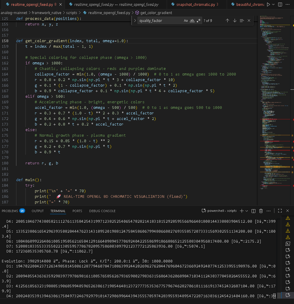This screenshot has width=294, height=304.
Task: Run the Python file with play button
Action: [268, 5]
